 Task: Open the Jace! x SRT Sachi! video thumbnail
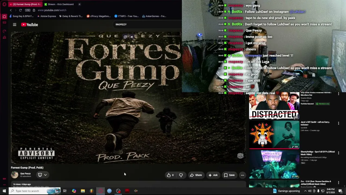(274, 135)
